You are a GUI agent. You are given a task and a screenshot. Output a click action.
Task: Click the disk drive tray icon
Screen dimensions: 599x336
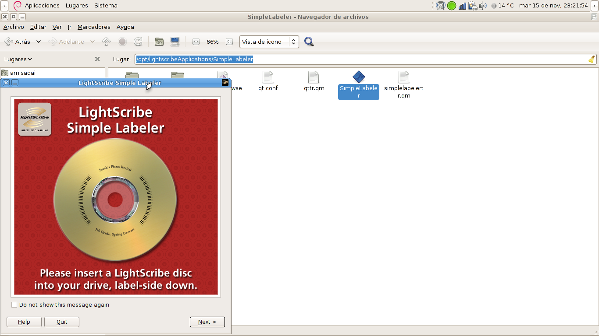pyautogui.click(x=441, y=6)
